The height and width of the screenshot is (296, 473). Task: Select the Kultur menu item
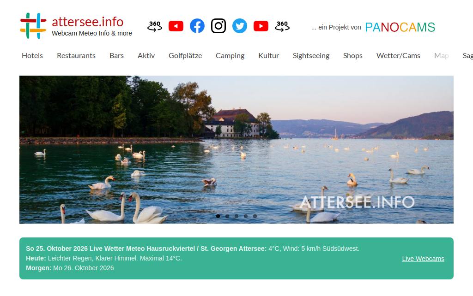(269, 56)
